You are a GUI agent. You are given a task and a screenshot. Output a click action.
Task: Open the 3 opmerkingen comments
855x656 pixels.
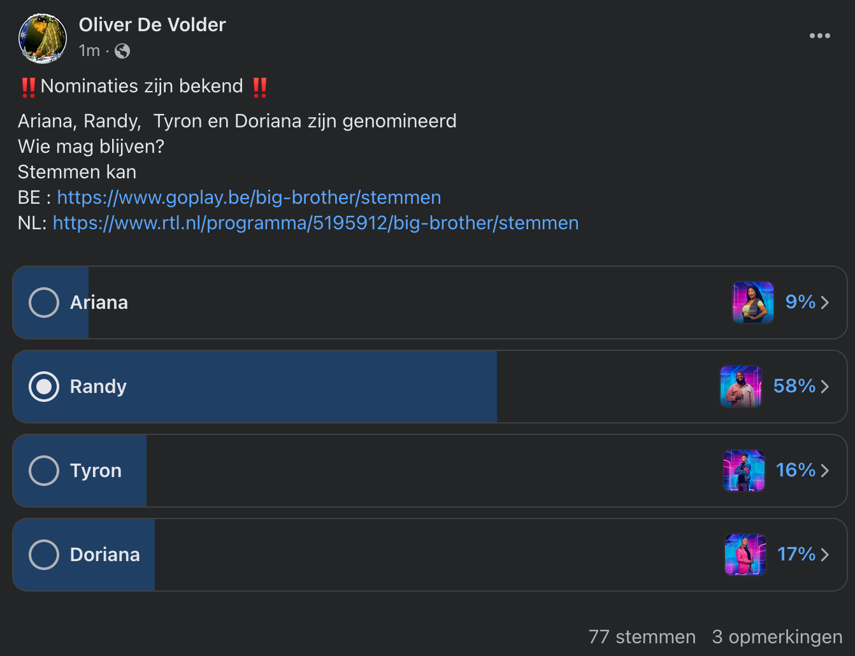click(777, 637)
